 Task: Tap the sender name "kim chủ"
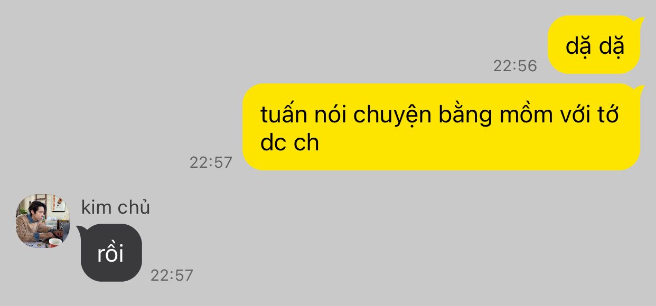[116, 207]
